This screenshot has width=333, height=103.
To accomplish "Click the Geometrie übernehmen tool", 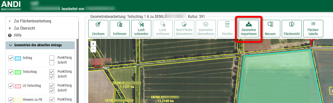I will 206,29.
